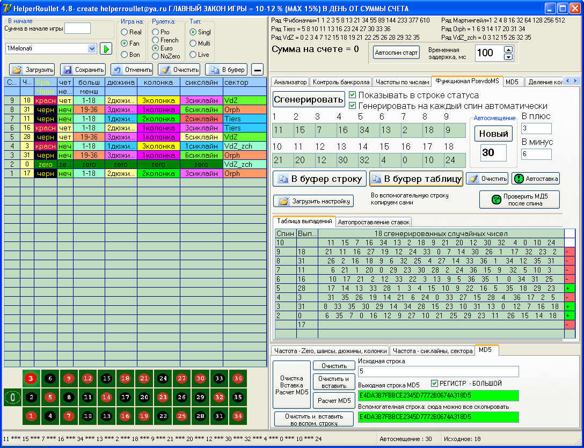This screenshot has height=448, width=584.
Task: Open the 1Melonati dropdown list
Action: click(x=91, y=49)
